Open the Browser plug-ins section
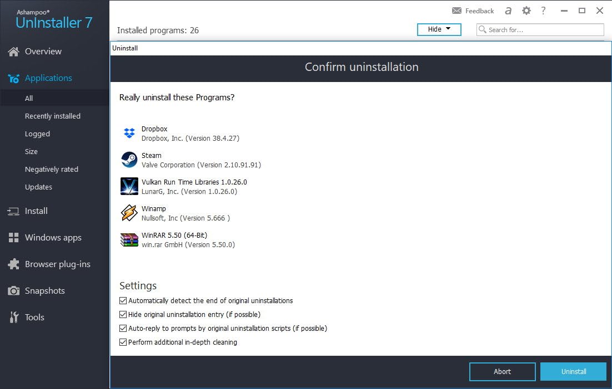The height and width of the screenshot is (389, 612). 58,264
